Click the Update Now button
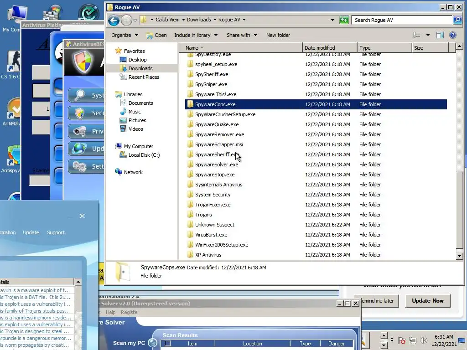This screenshot has width=467, height=350. pyautogui.click(x=428, y=301)
